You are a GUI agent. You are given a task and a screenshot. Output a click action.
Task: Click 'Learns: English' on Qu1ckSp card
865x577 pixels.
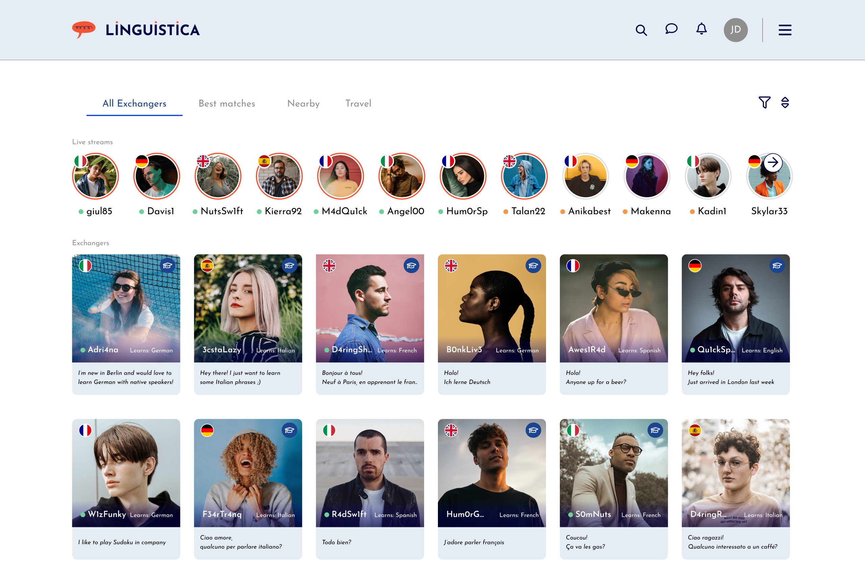[x=762, y=351]
